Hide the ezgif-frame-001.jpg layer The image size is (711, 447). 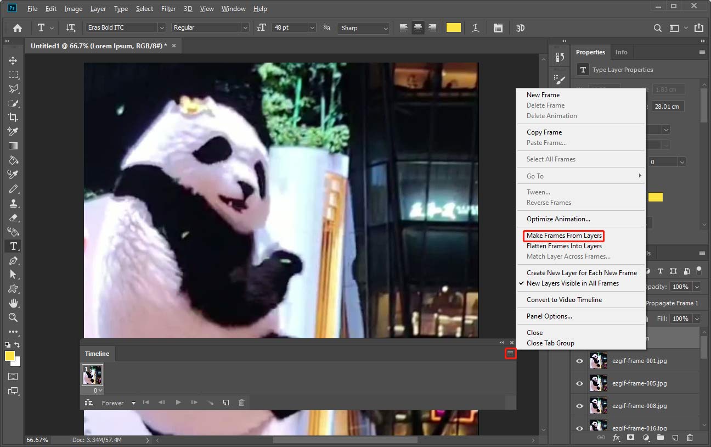click(579, 361)
